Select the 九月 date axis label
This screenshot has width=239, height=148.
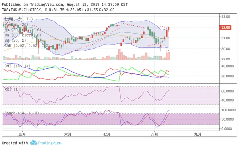tap(198, 134)
